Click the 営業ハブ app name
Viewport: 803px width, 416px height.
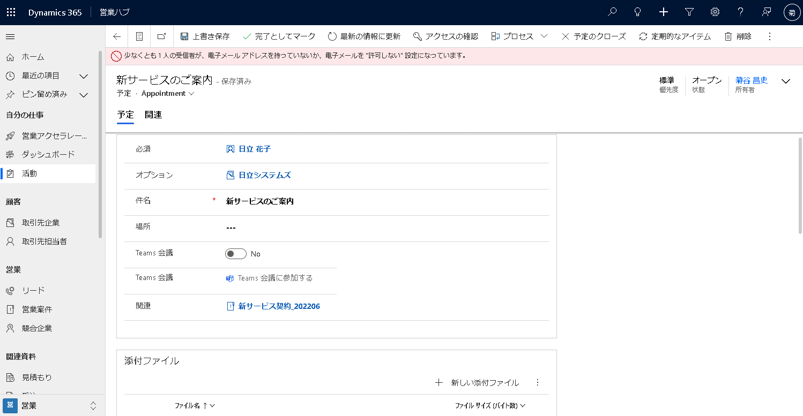(115, 12)
